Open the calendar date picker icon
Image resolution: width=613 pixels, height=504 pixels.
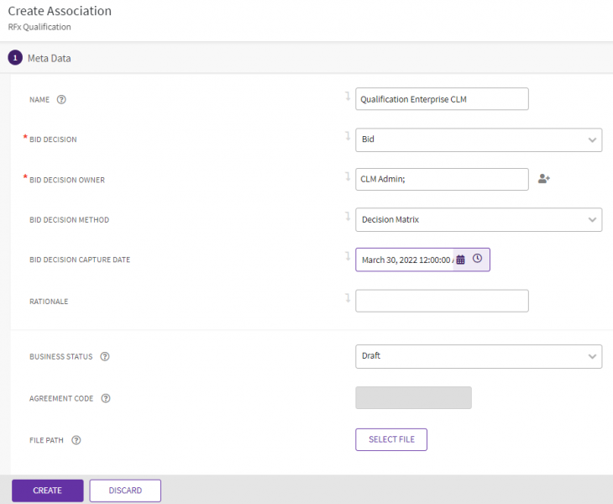[x=460, y=260]
